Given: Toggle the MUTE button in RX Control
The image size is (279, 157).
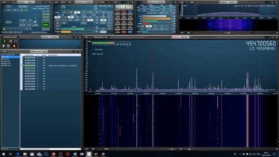Looking at the screenshot, I should coord(58,26).
